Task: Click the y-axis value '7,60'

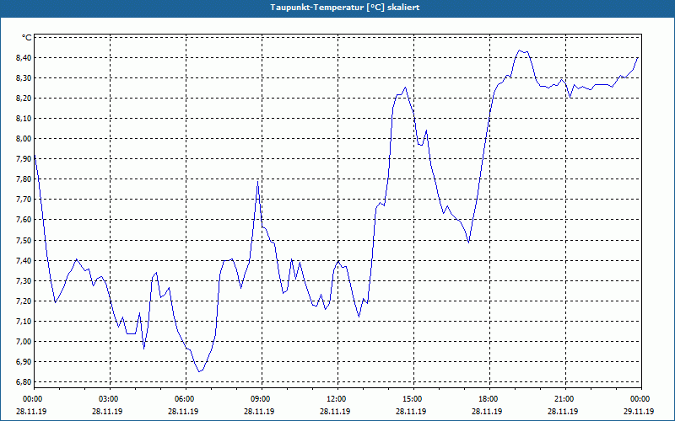Action: coord(24,220)
